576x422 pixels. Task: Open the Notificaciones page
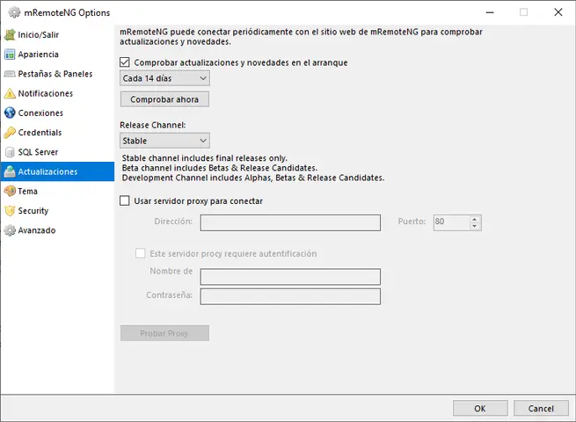click(x=57, y=93)
